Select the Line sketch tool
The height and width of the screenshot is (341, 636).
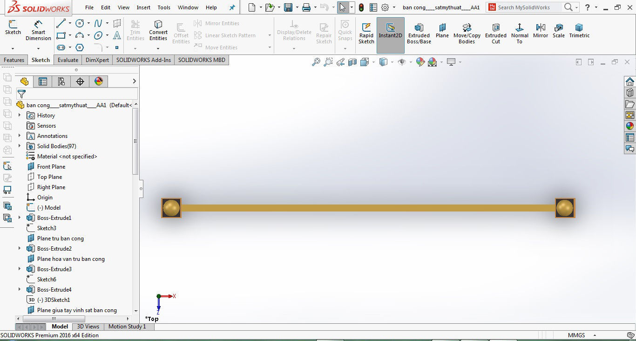click(61, 23)
